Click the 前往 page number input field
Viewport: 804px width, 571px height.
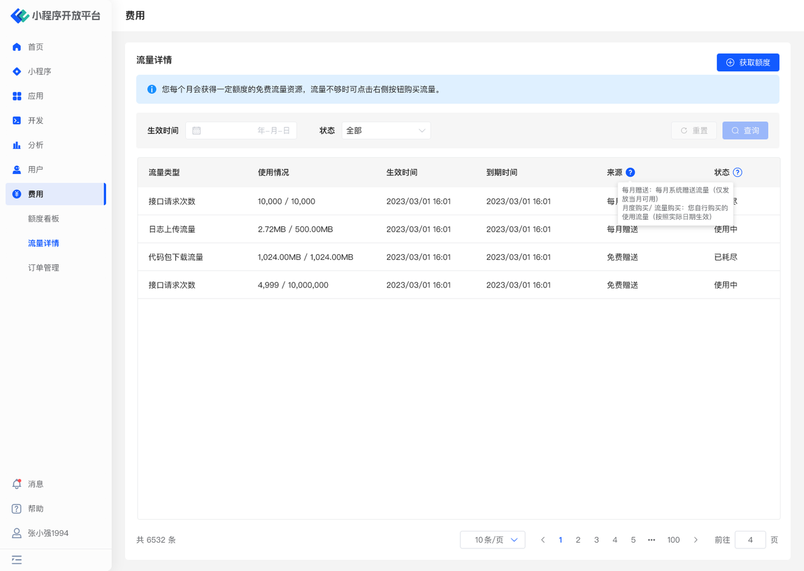click(750, 540)
